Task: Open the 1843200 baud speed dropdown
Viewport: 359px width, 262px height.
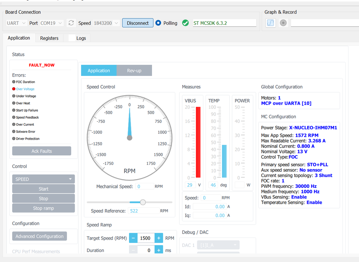Action: 106,23
